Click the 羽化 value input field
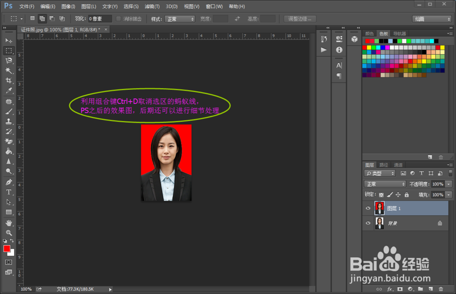This screenshot has width=456, height=294. (x=99, y=19)
